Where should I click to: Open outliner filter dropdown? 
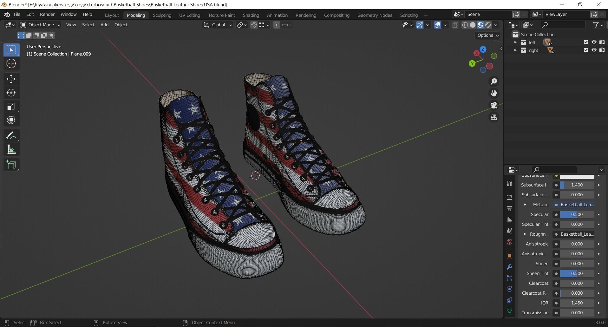point(598,25)
